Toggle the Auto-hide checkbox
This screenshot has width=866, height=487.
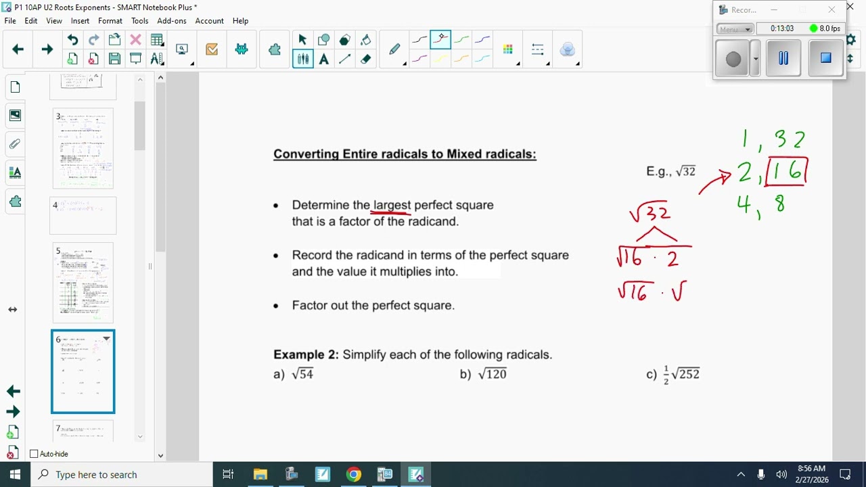[x=34, y=454]
